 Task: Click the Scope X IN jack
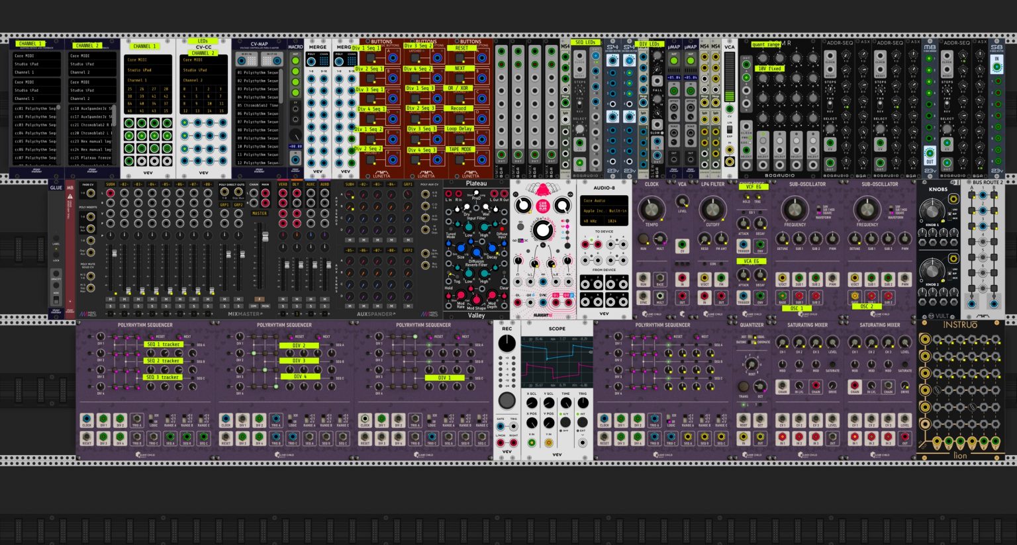click(531, 443)
